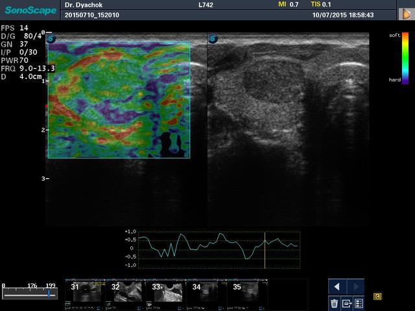This screenshot has height=311, width=415.
Task: Go to previous thumbnail page arrow
Action: [337, 286]
